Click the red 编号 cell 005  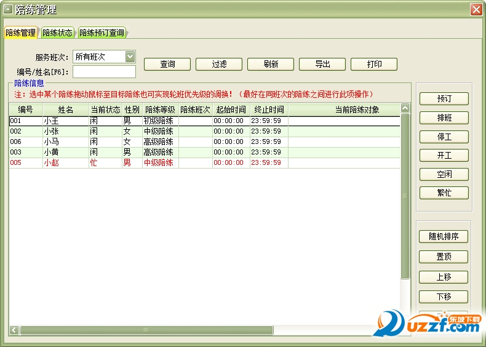pos(26,163)
